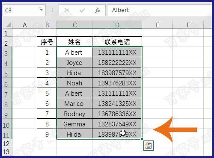
Task: Click the Gemma cell
Action: coord(74,124)
